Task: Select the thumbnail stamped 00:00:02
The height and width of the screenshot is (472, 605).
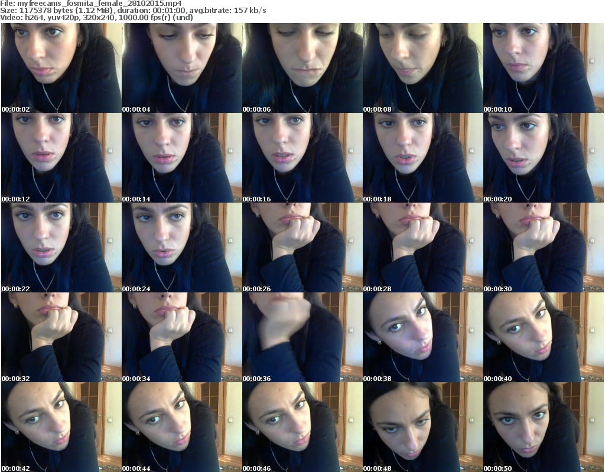Action: click(x=61, y=68)
